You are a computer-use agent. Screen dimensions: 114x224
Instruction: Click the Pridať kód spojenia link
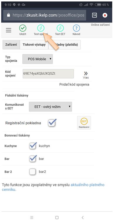74,84
